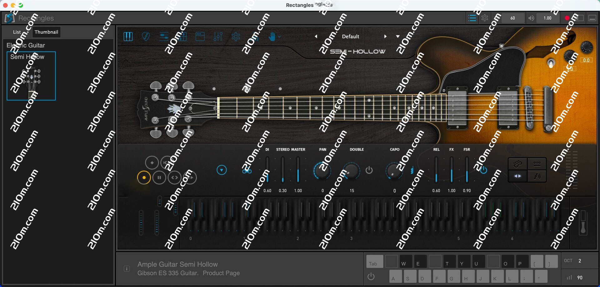
Task: Select the pick noise icon button
Action: (537, 176)
